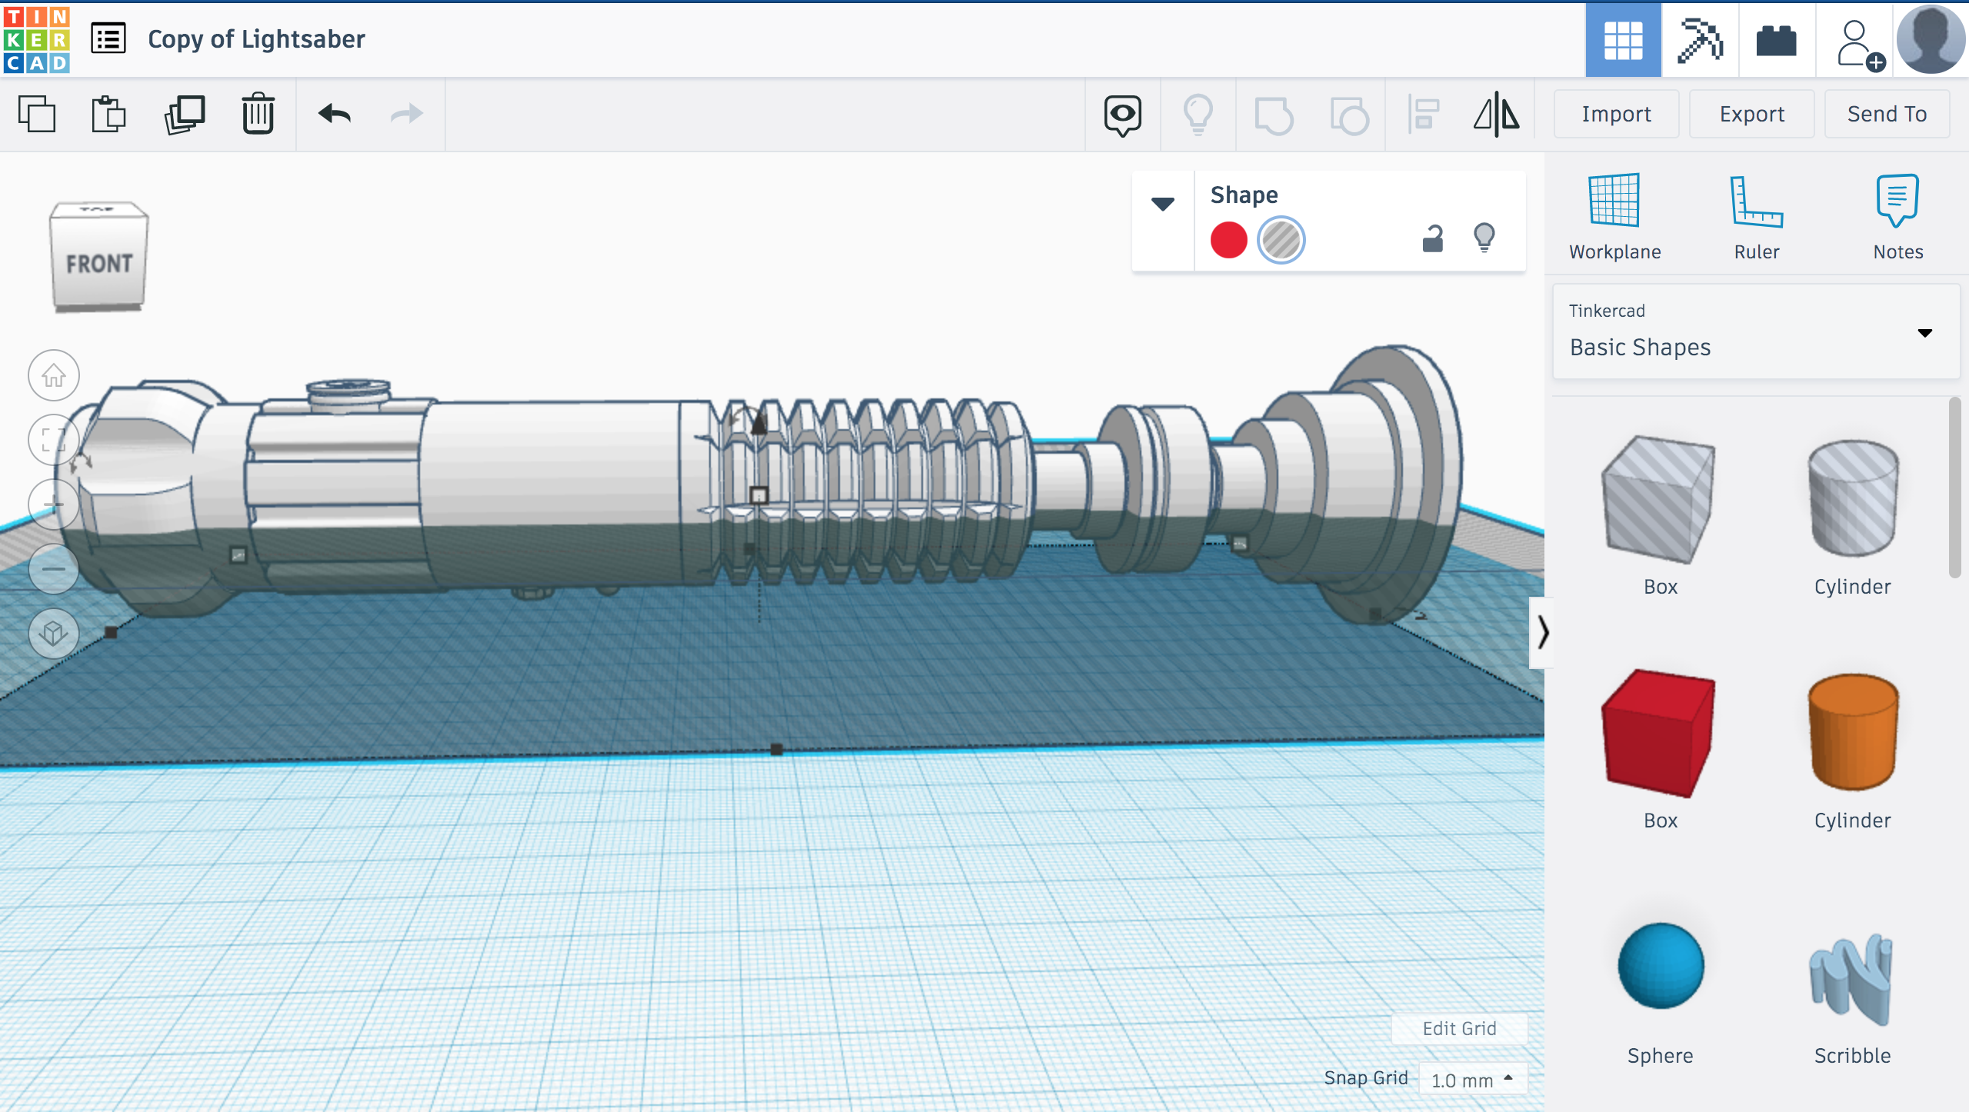
Task: Show all hidden shapes lightbulb
Action: (x=1198, y=115)
